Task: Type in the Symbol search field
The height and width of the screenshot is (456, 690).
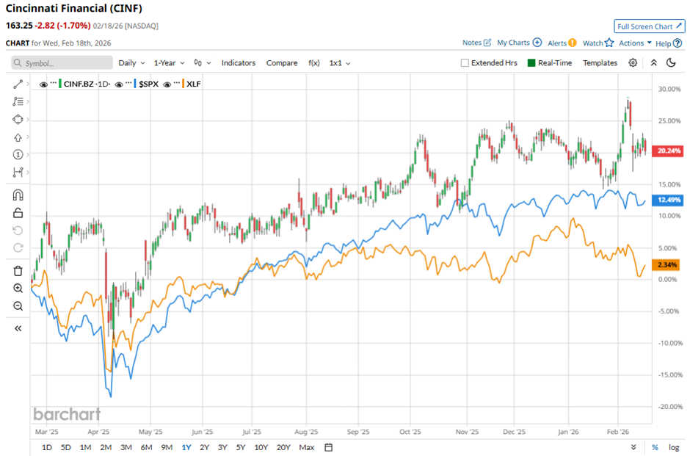Action: point(60,64)
